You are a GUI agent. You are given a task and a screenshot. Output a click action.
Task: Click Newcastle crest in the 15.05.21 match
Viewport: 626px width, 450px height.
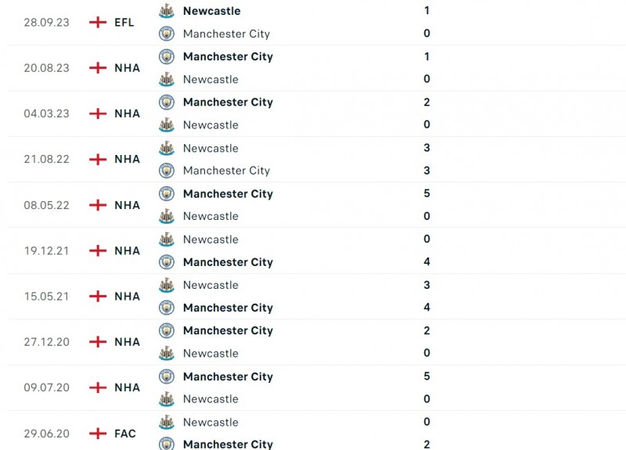[166, 285]
